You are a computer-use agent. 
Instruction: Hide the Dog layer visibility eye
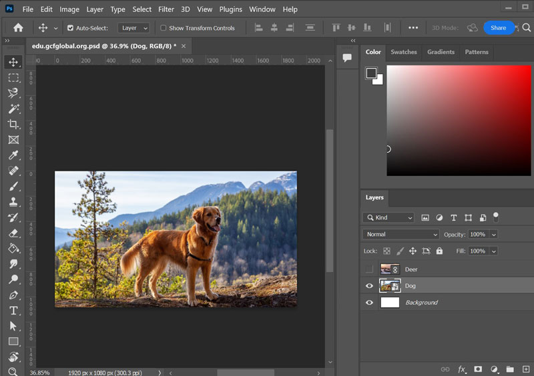pos(369,286)
